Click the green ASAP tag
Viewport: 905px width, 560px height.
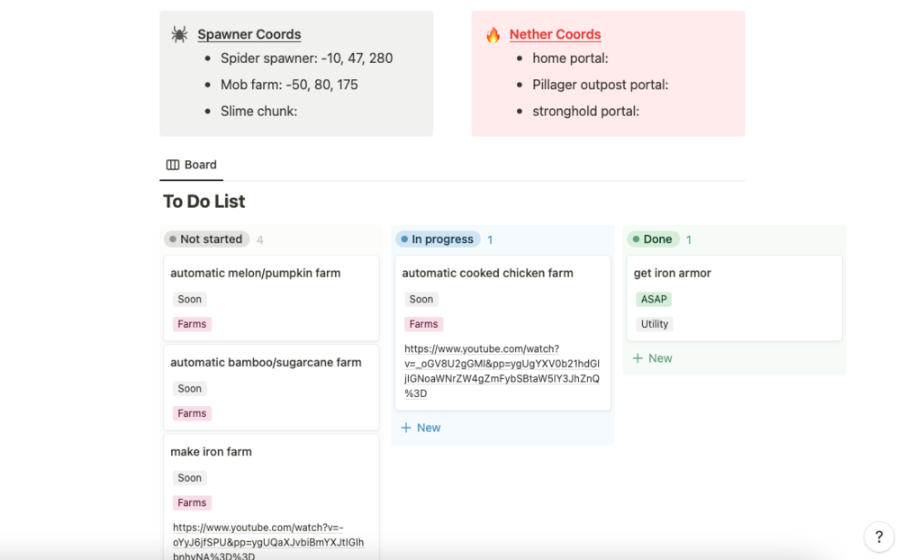click(654, 299)
